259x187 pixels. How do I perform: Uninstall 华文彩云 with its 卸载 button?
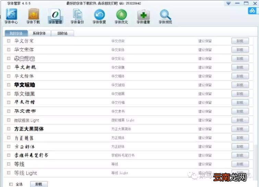click(240, 59)
